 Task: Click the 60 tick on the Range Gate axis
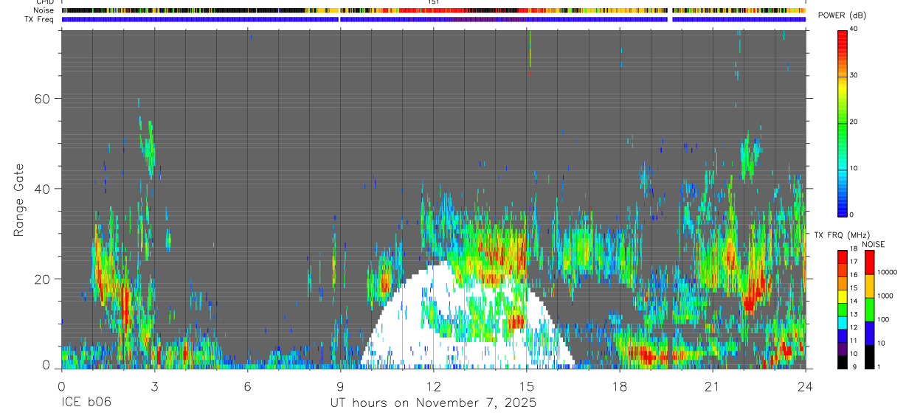pos(42,98)
